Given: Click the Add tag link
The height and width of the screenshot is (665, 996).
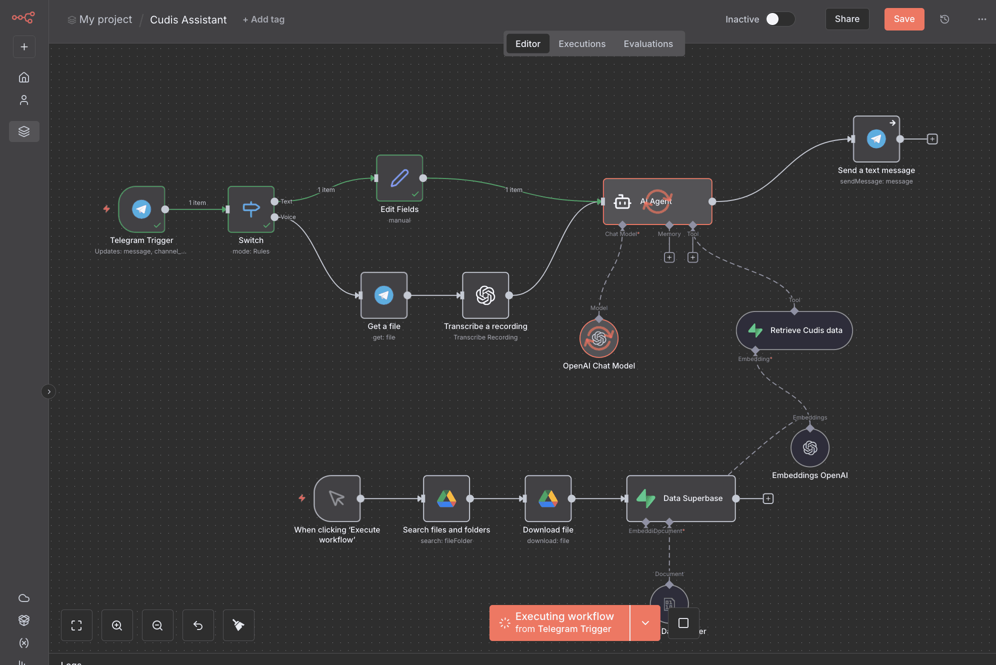Looking at the screenshot, I should pos(263,19).
